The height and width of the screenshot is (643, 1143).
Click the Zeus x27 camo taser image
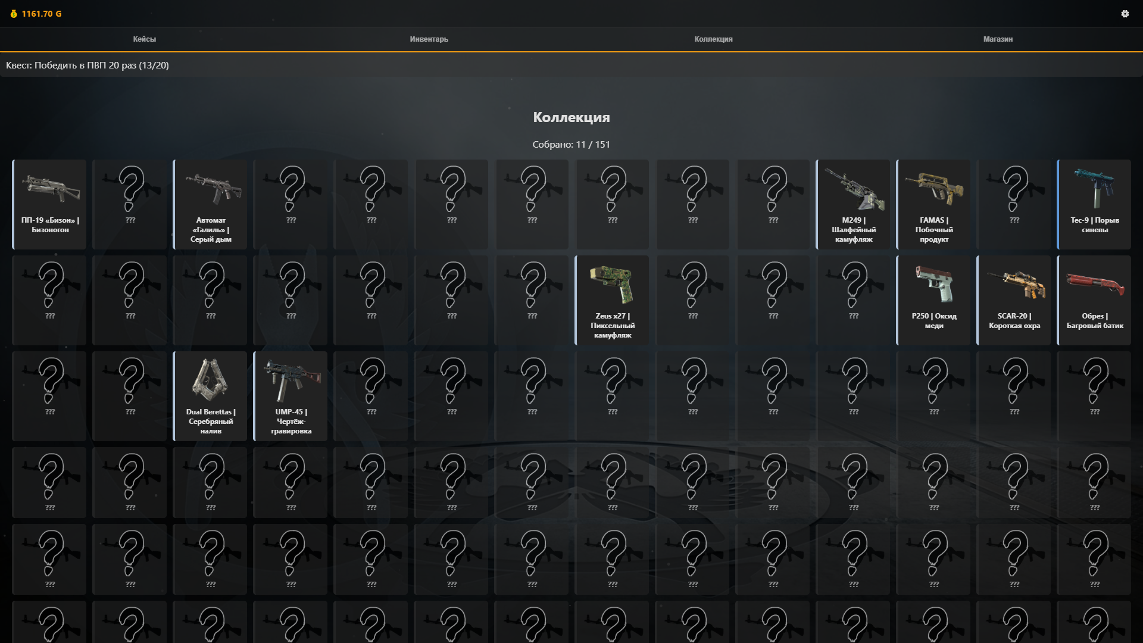click(x=613, y=284)
